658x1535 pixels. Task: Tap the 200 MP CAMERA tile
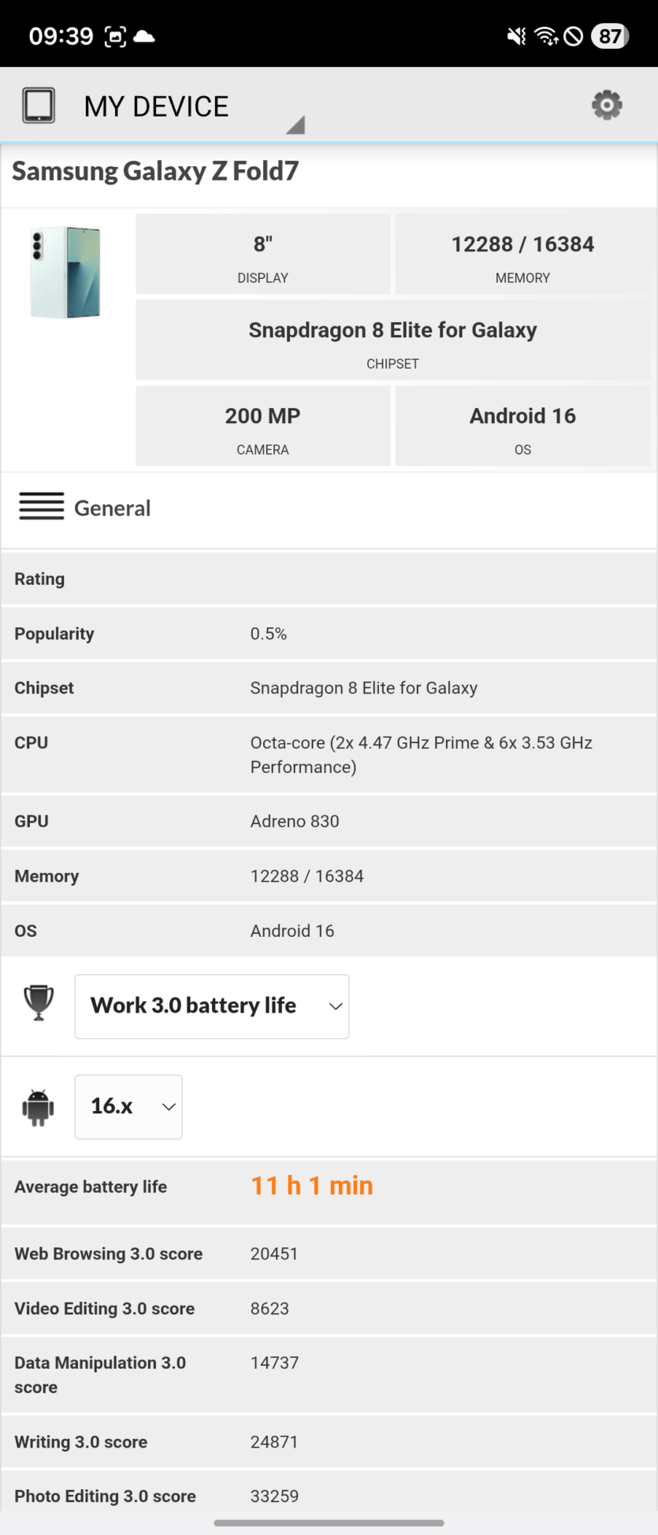click(263, 426)
